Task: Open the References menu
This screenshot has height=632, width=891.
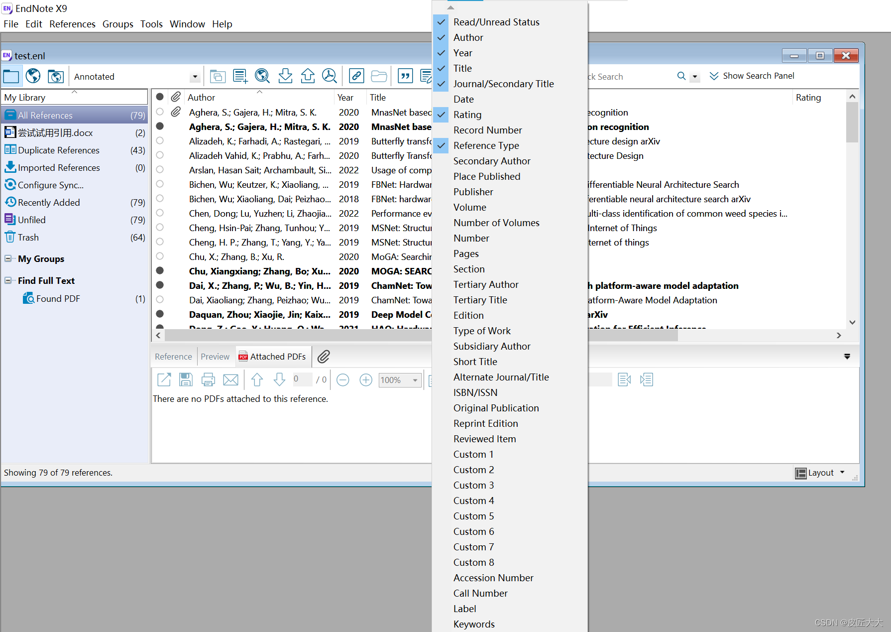Action: 72,24
